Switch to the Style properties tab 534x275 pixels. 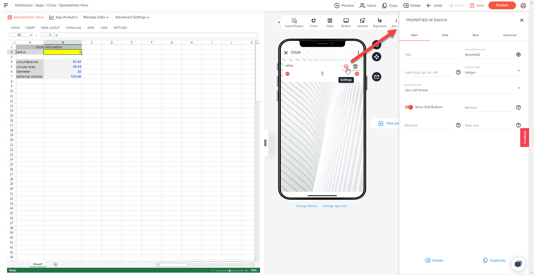point(476,35)
